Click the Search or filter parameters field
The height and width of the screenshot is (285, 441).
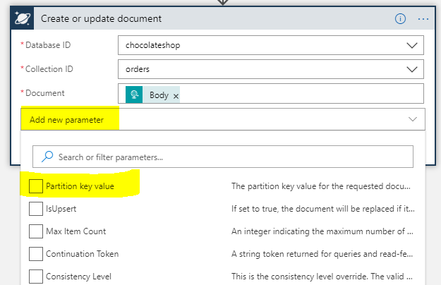click(x=226, y=157)
